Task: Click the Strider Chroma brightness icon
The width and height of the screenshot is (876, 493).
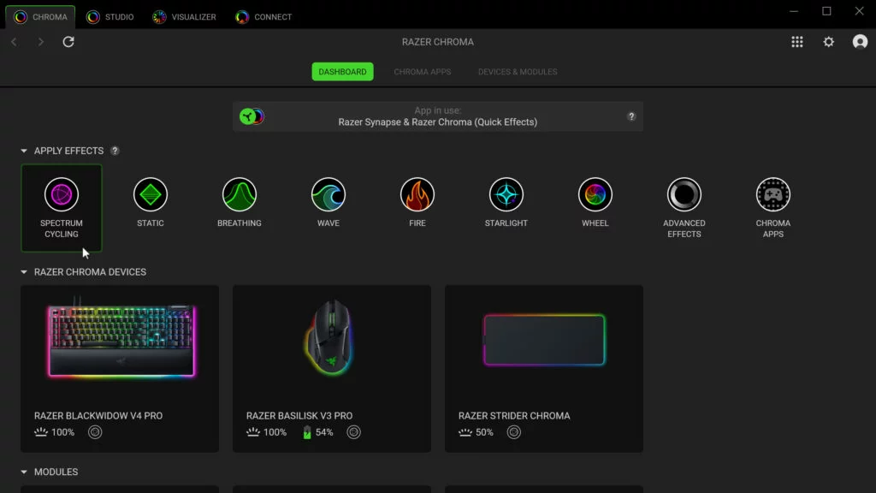Action: 465,432
